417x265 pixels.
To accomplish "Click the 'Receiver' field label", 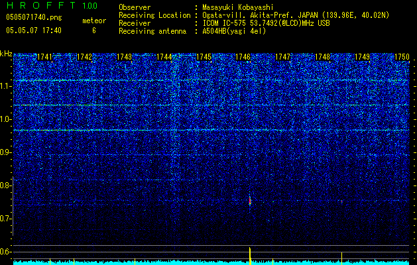I will 135,23.
